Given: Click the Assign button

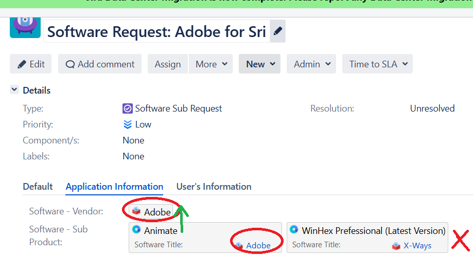Looking at the screenshot, I should point(168,64).
